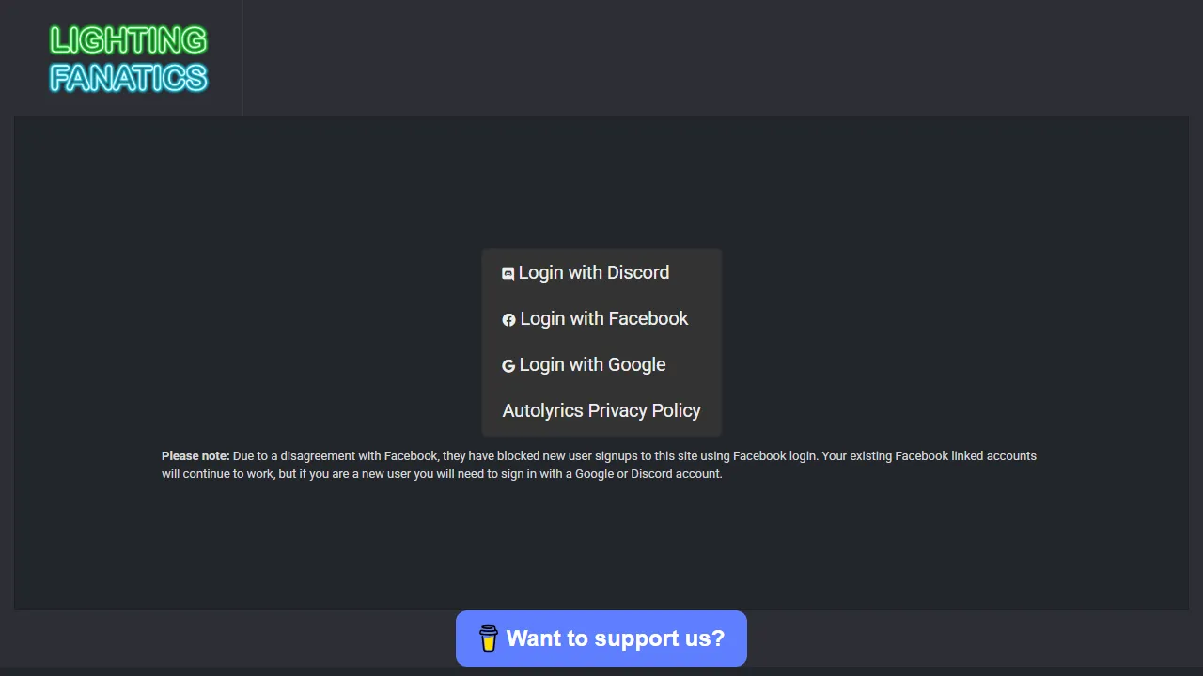
Task: Click the blue FANATICS neon text
Action: coord(128,80)
